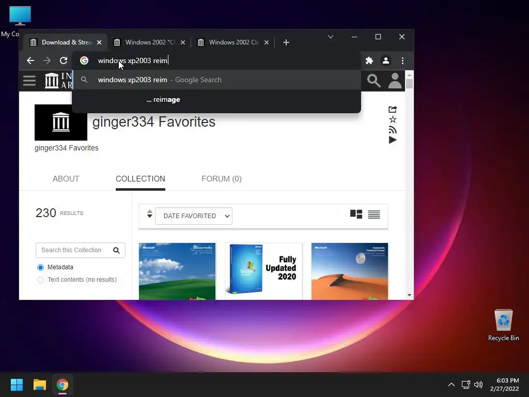Toggle the sort direction arrows
529x397 pixels.
[x=149, y=214]
